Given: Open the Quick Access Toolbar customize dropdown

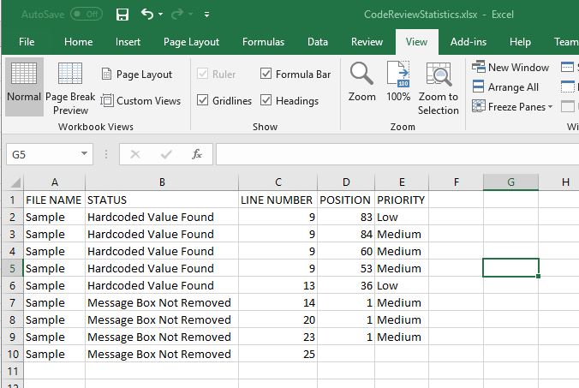Looking at the screenshot, I should tap(207, 15).
